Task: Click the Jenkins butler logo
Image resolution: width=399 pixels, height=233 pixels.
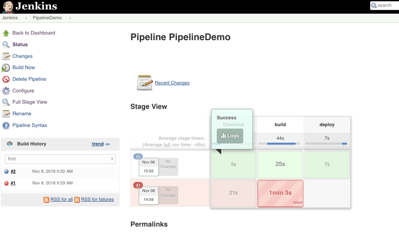Action: (8, 6)
